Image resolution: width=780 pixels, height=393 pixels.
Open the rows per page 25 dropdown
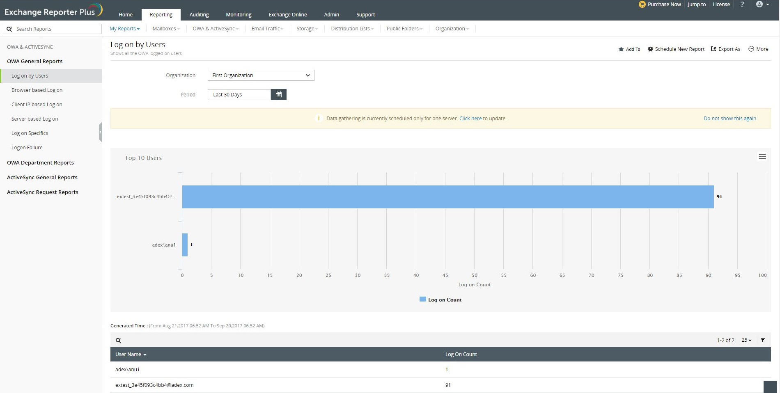pyautogui.click(x=746, y=340)
